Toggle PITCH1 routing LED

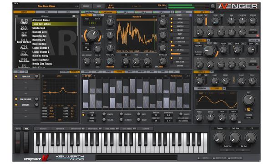172,23
